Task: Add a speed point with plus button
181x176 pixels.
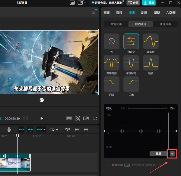Action: click(172, 154)
